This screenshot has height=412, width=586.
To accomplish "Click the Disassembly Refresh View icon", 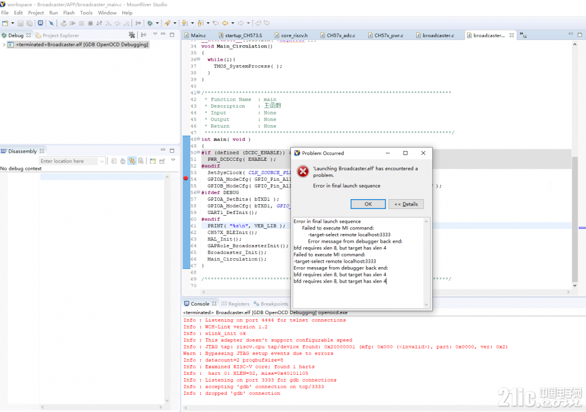I will tap(114, 161).
